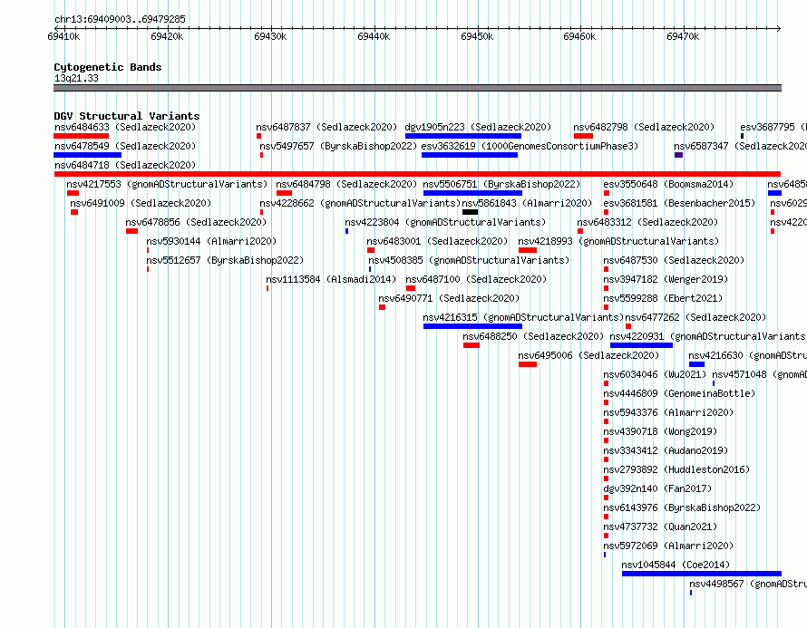Viewport: 807px width, 628px height.
Task: Select the black bar under nsv5861843
Action: 470,212
